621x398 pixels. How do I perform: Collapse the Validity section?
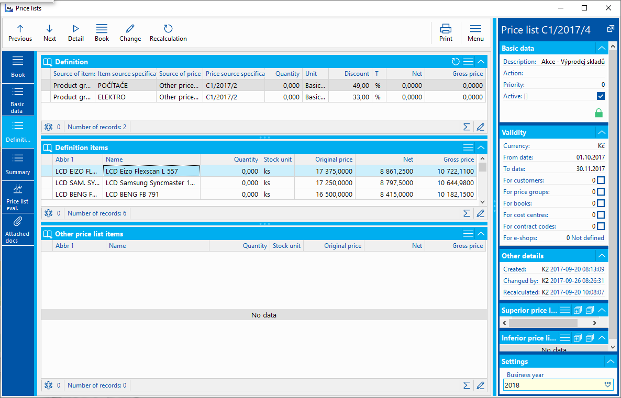point(602,132)
